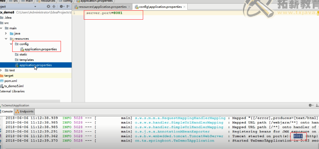Click RequestMappingHandlerMapping logger name in console
The image size is (319, 149).
(180, 118)
